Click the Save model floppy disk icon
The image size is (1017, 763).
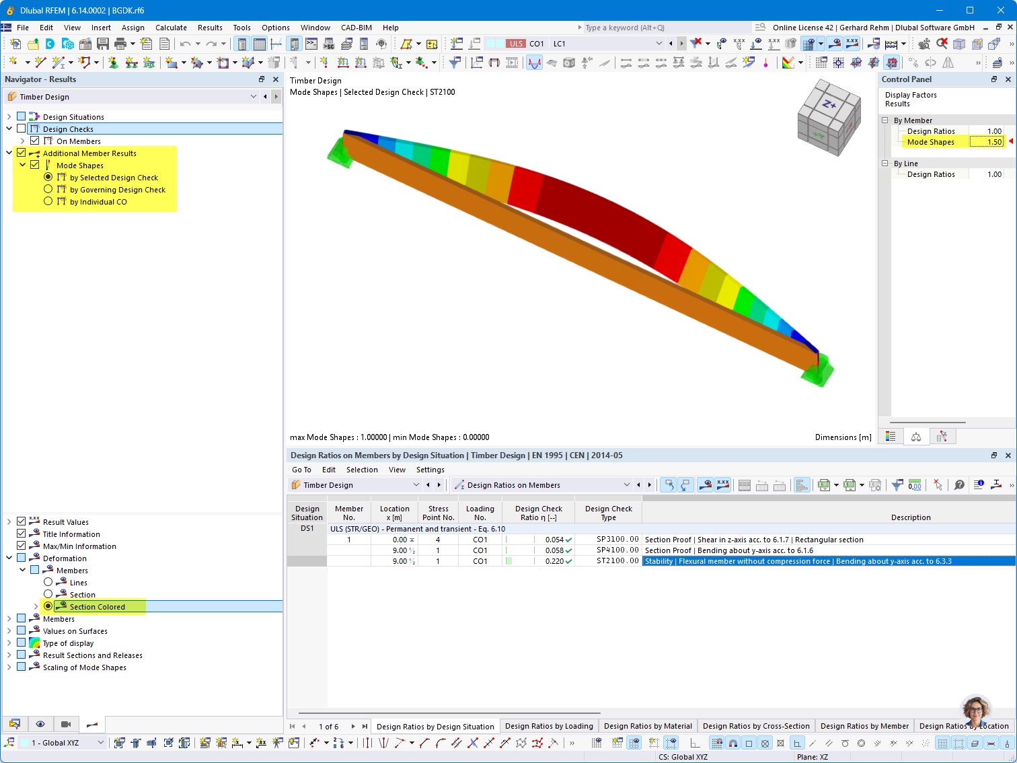coord(103,44)
